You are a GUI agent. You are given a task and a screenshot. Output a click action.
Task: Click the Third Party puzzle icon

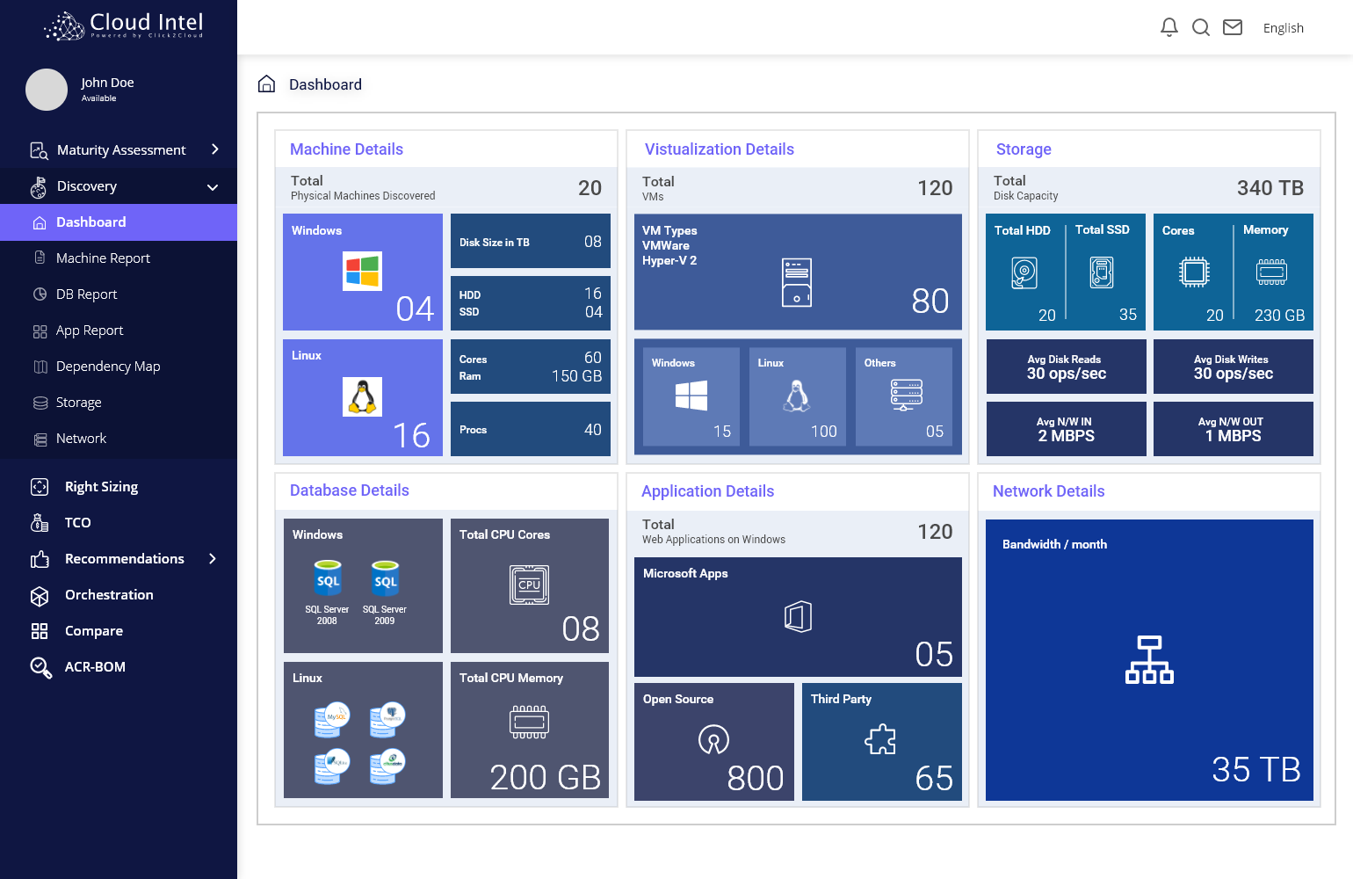coord(880,739)
